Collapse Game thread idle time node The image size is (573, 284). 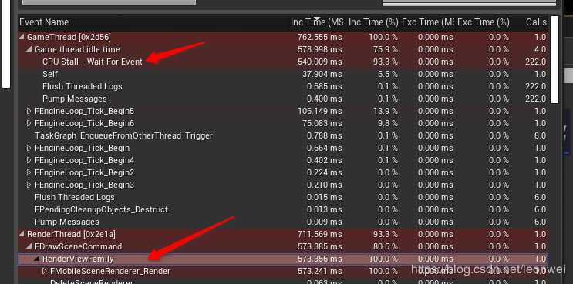pos(29,49)
